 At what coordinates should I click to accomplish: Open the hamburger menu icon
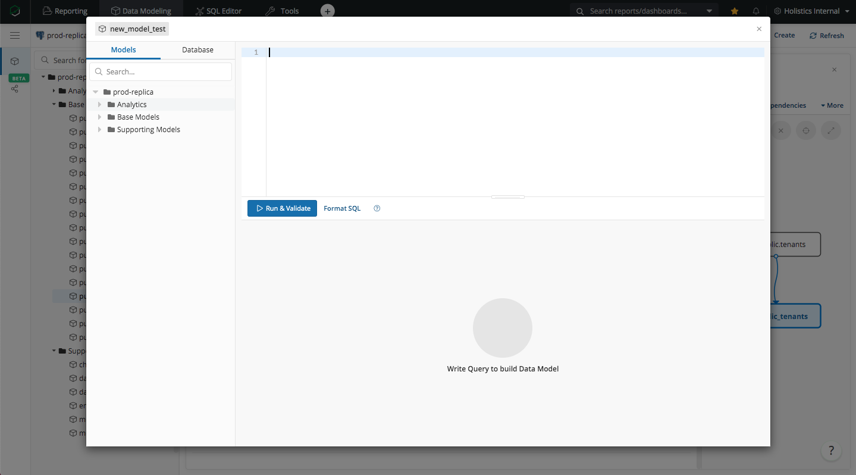click(x=15, y=36)
